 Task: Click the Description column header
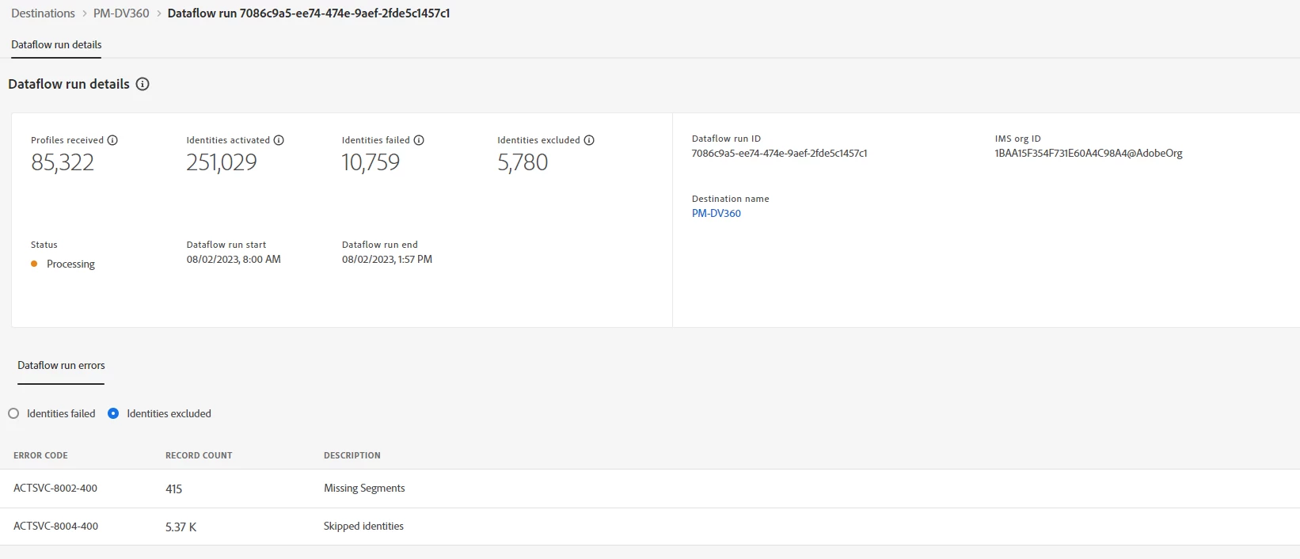click(x=352, y=455)
